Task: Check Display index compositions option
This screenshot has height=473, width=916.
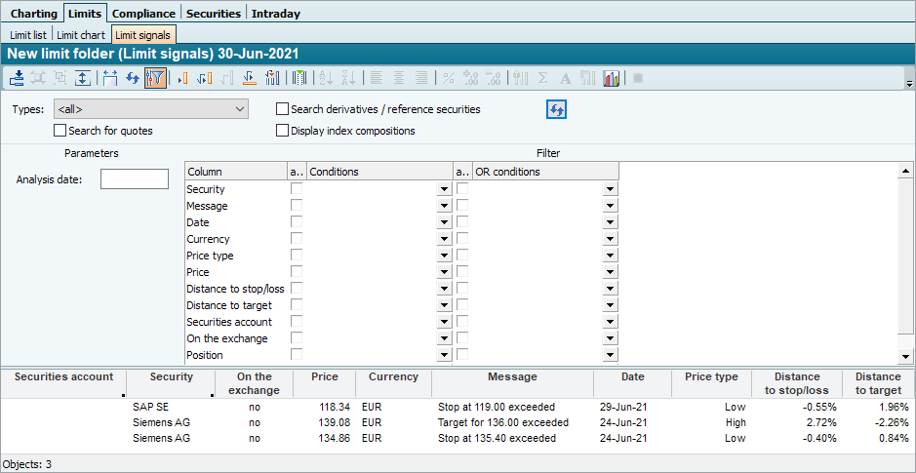Action: coord(283,131)
